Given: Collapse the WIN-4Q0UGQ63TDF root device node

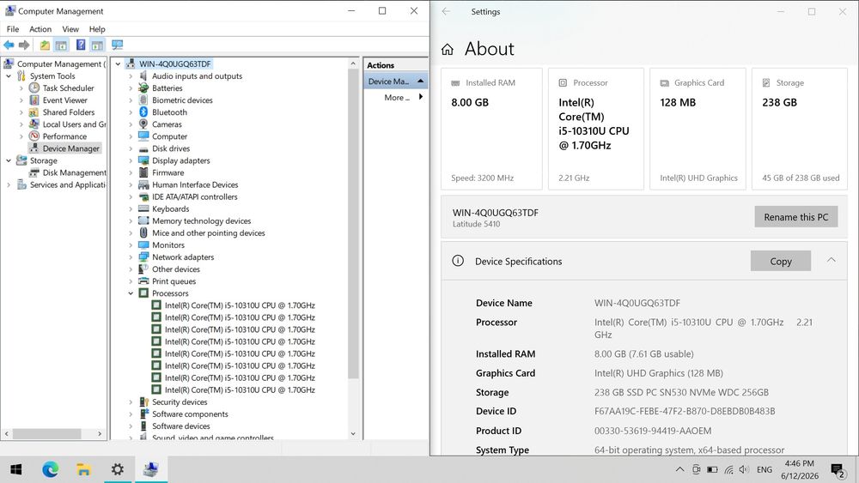Looking at the screenshot, I should (118, 64).
